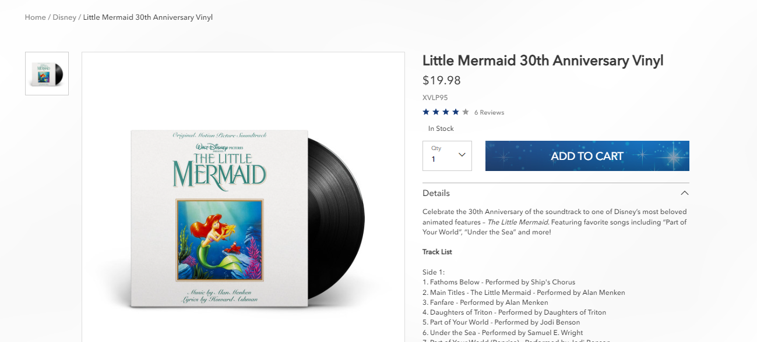Click the In Stock label
757x342 pixels.
pyautogui.click(x=441, y=129)
